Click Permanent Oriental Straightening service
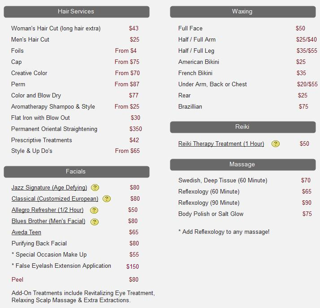Viewport: 320px width, 308px height. (x=54, y=129)
